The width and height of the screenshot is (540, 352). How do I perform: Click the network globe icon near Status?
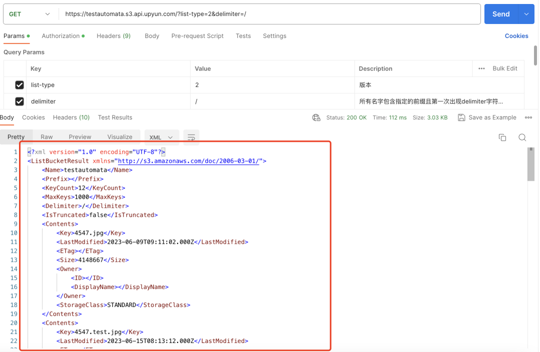pos(316,117)
